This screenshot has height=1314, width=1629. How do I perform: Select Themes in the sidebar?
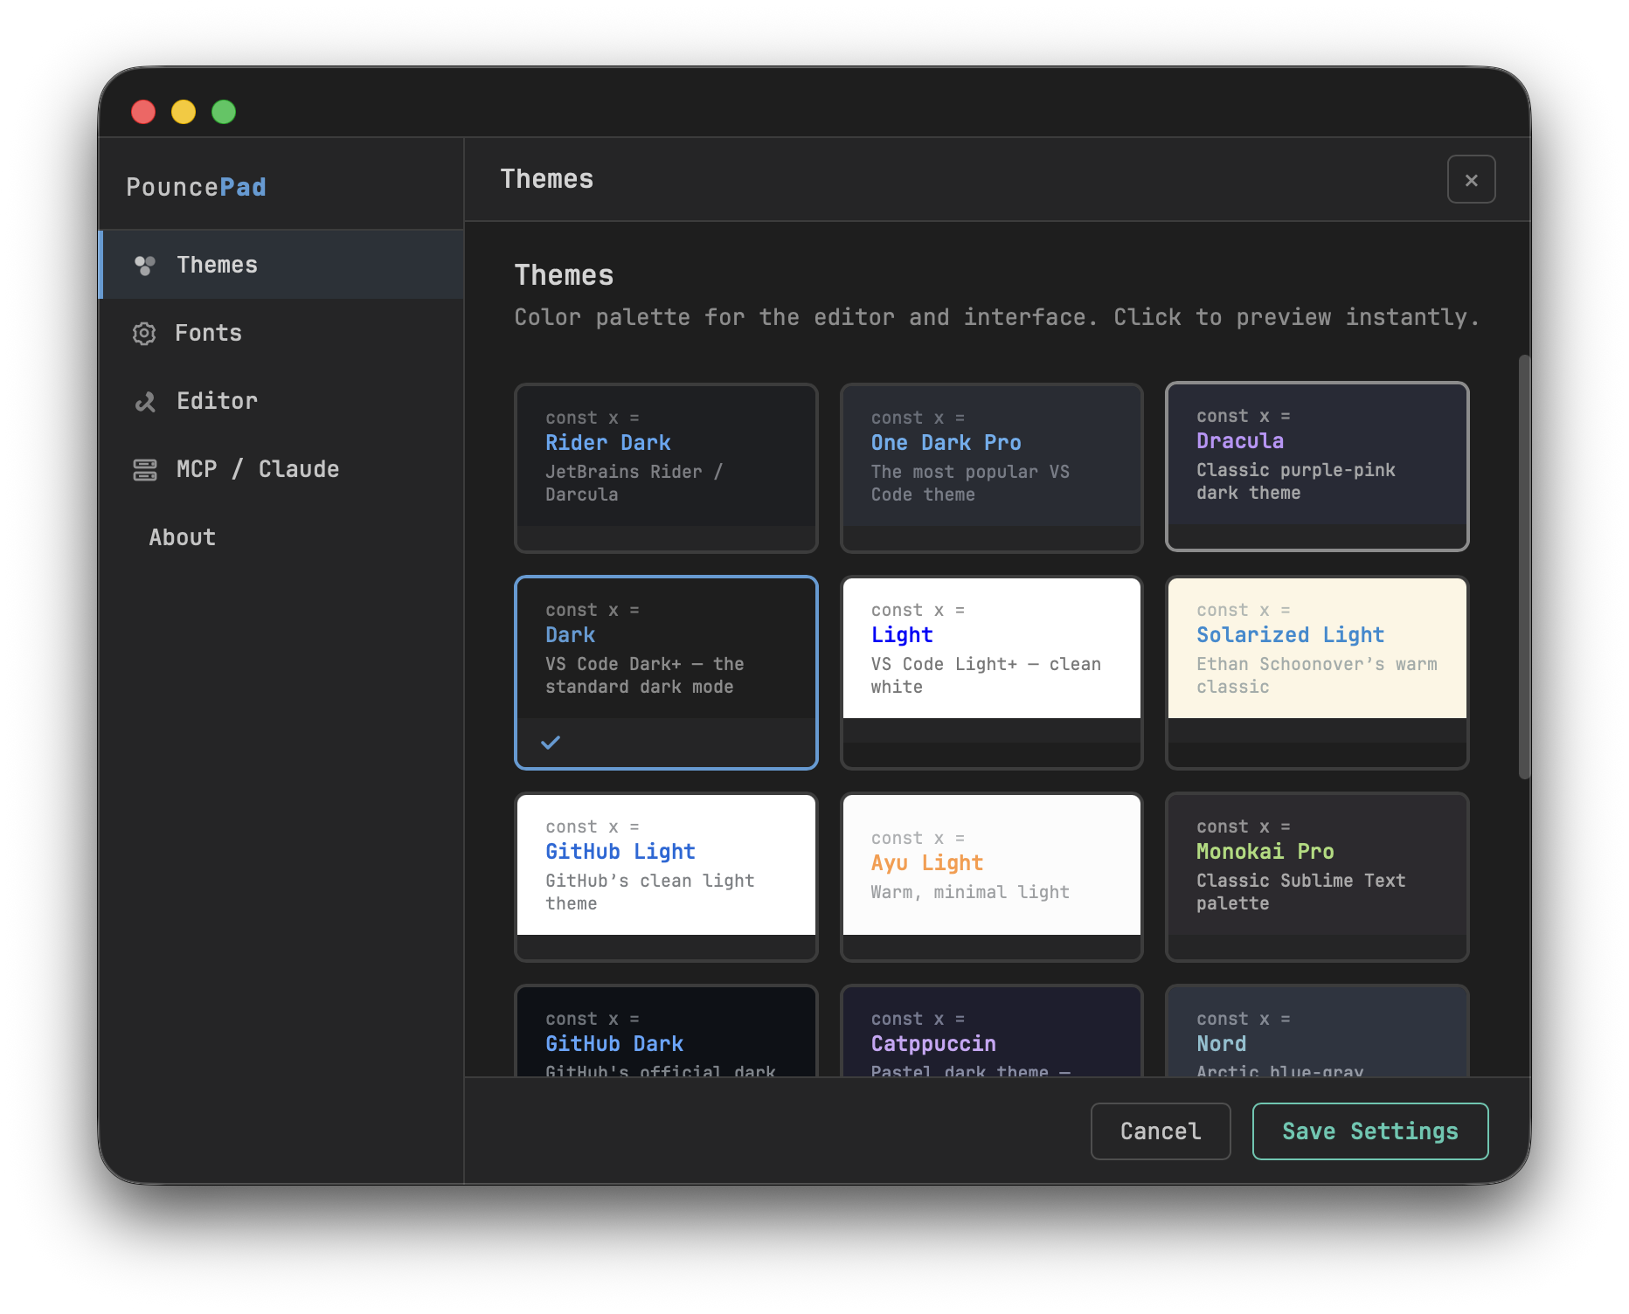(x=281, y=265)
